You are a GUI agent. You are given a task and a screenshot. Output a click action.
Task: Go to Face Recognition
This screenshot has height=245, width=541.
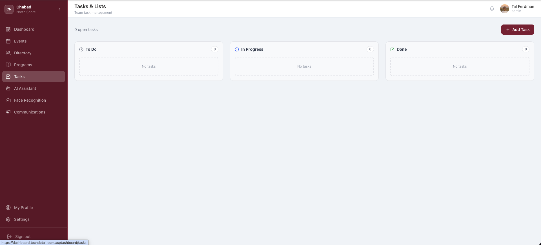(34, 100)
